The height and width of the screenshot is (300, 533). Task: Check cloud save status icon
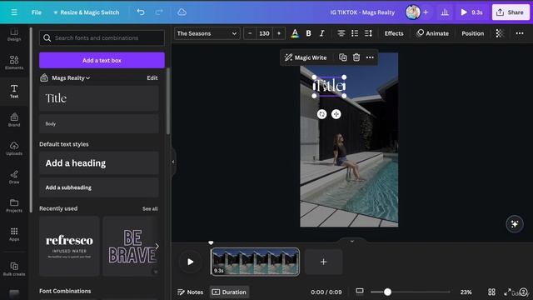(x=182, y=12)
